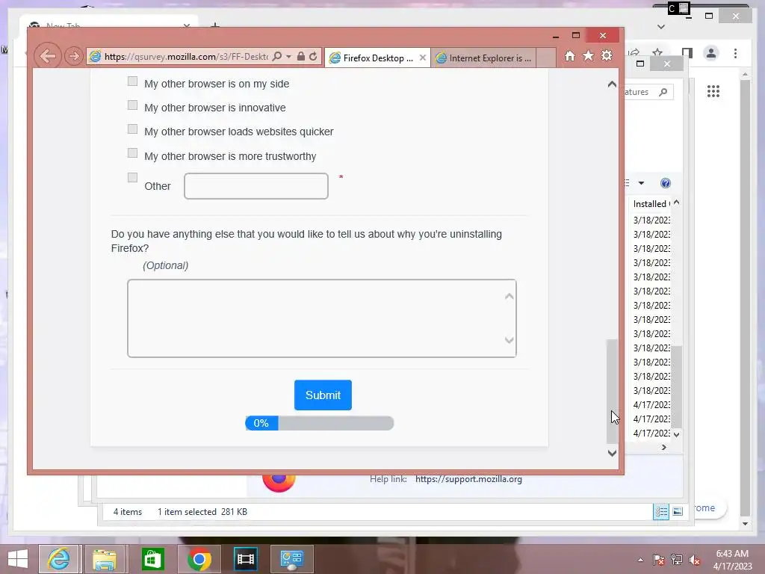Open the Chrome profile avatar icon

coord(711,53)
